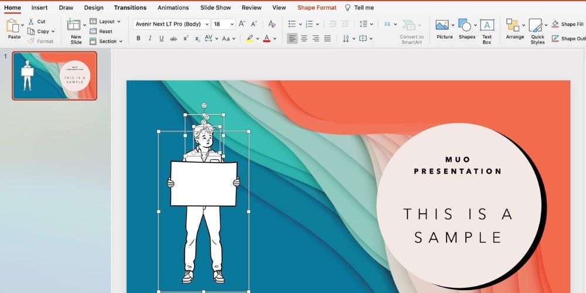Open the Shapes gallery icon
The image size is (586, 293).
(465, 25)
